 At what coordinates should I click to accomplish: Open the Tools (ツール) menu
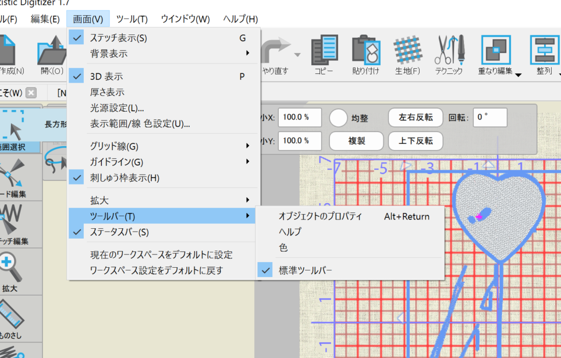132,19
